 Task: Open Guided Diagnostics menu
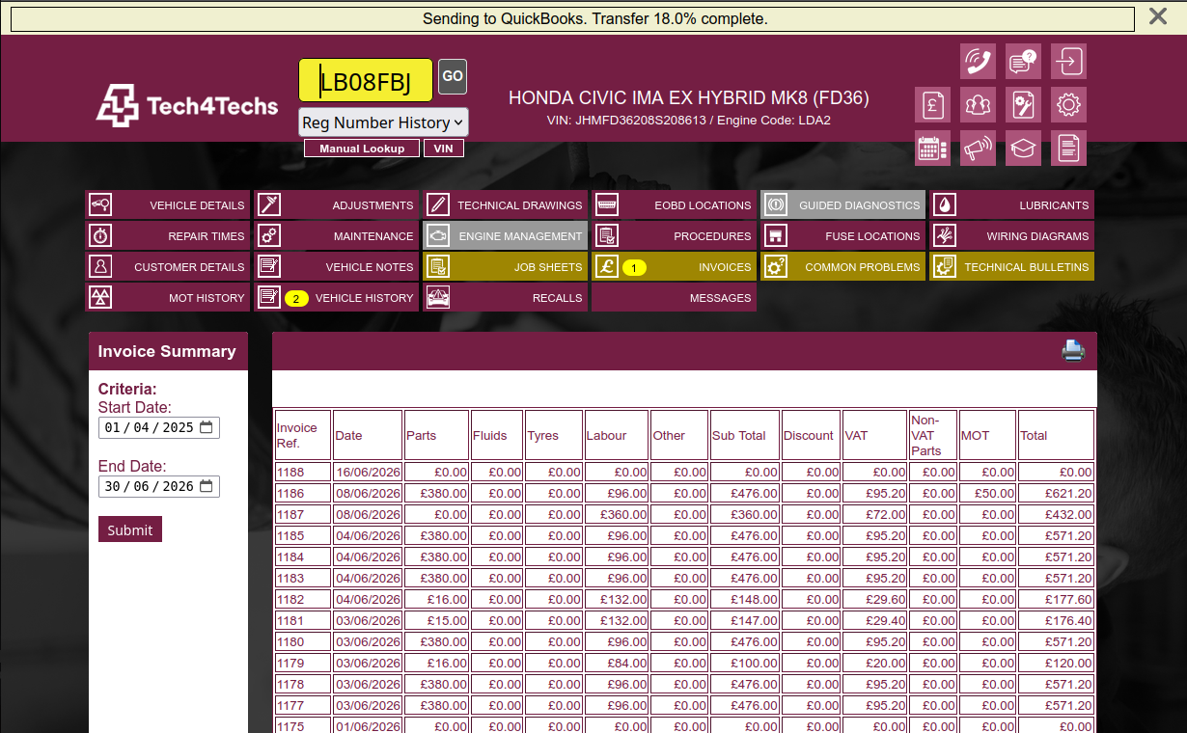tap(842, 204)
